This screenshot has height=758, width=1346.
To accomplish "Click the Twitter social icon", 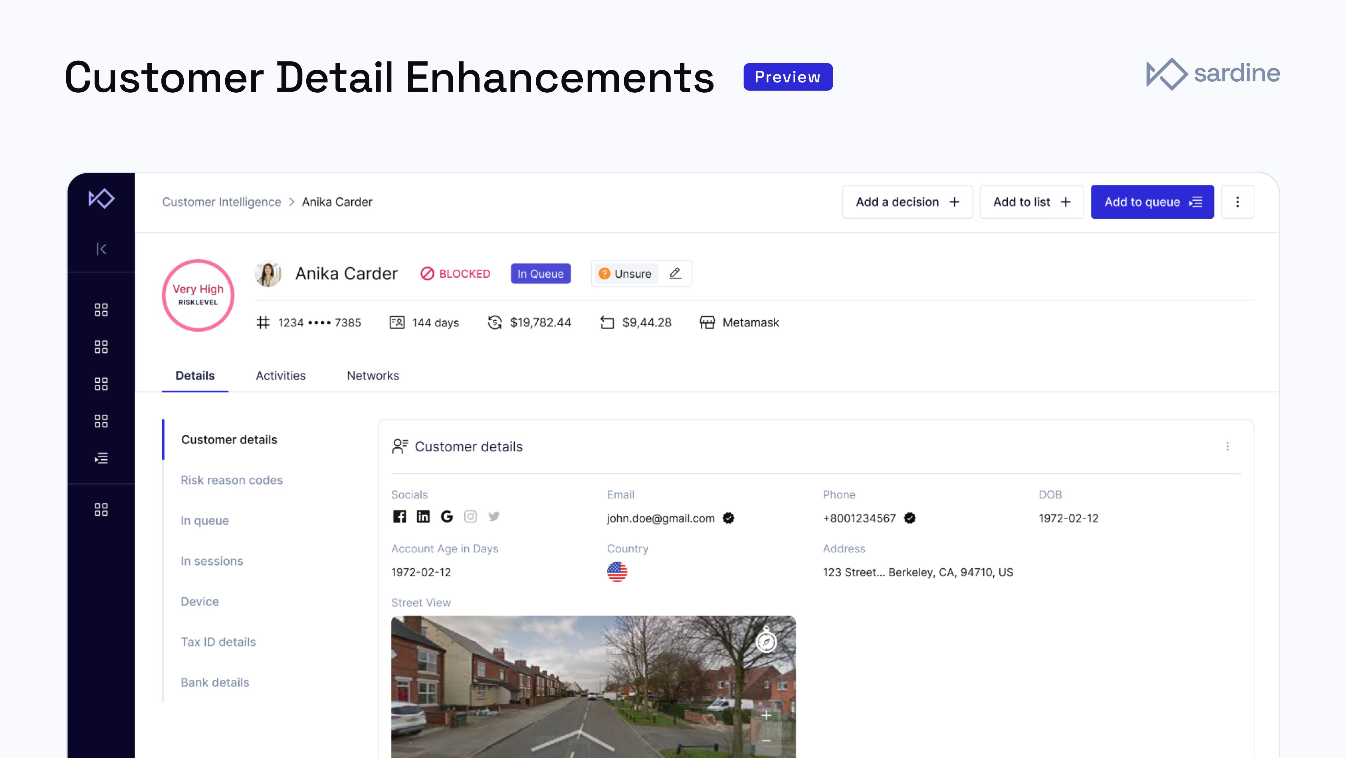I will pos(494,517).
